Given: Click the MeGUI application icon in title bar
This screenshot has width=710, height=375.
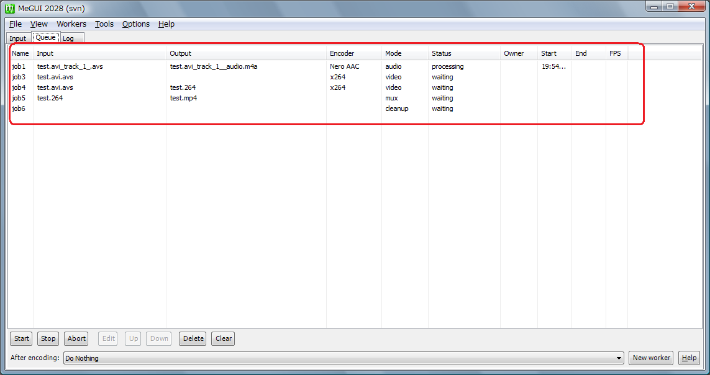Looking at the screenshot, I should (x=10, y=7).
